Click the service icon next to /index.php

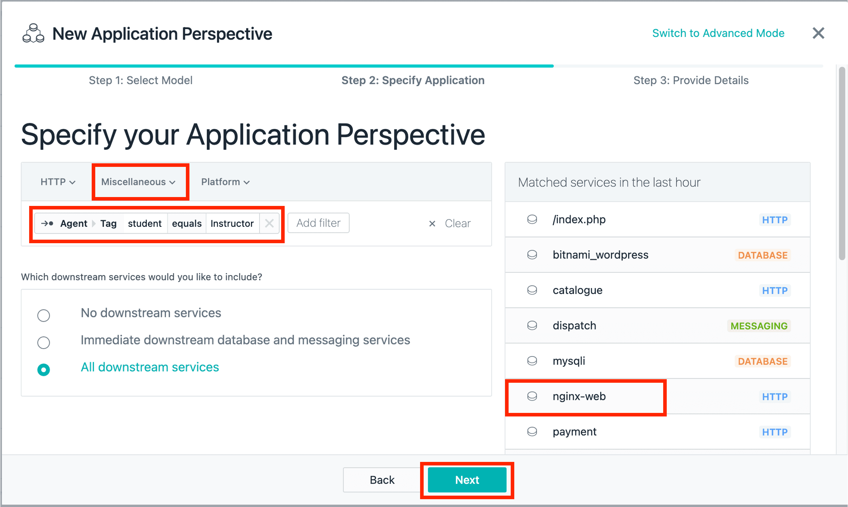pos(532,219)
